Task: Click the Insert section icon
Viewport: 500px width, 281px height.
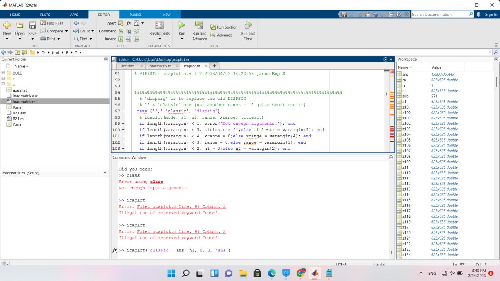Action: (x=121, y=23)
